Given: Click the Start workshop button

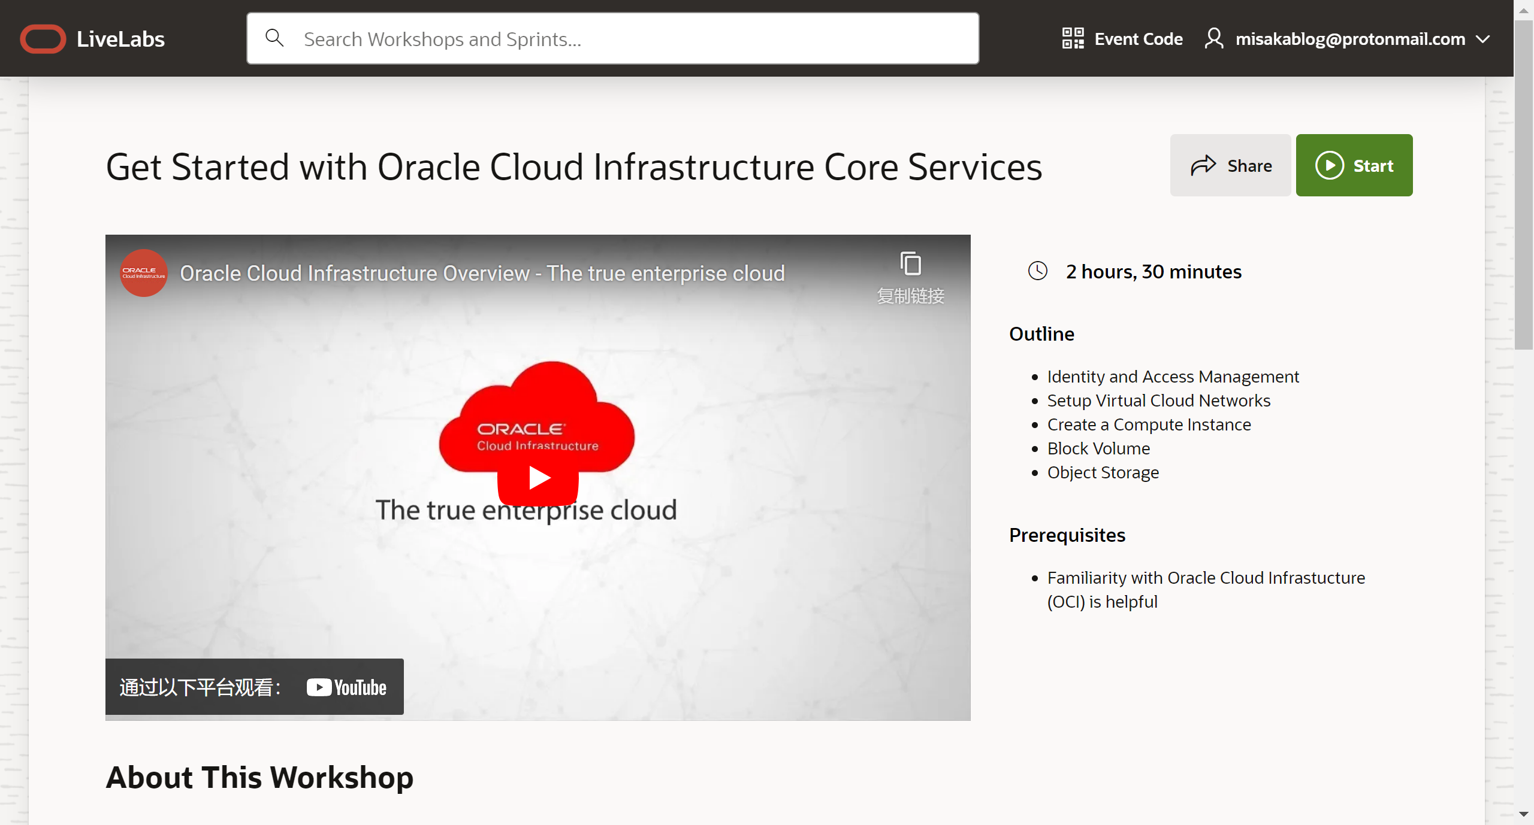Looking at the screenshot, I should pos(1354,165).
